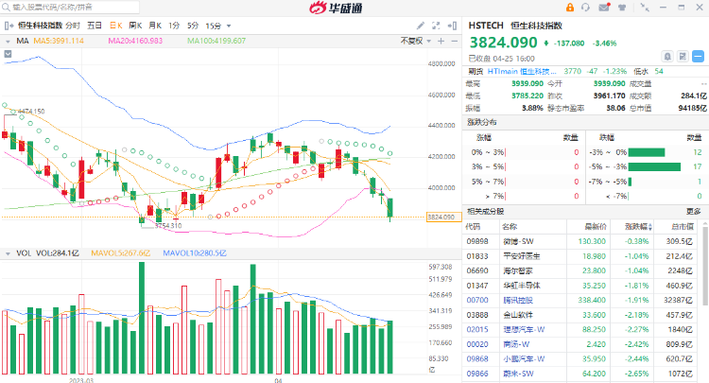
Task: Select the 日K daily candlestick tab
Action: [x=116, y=26]
